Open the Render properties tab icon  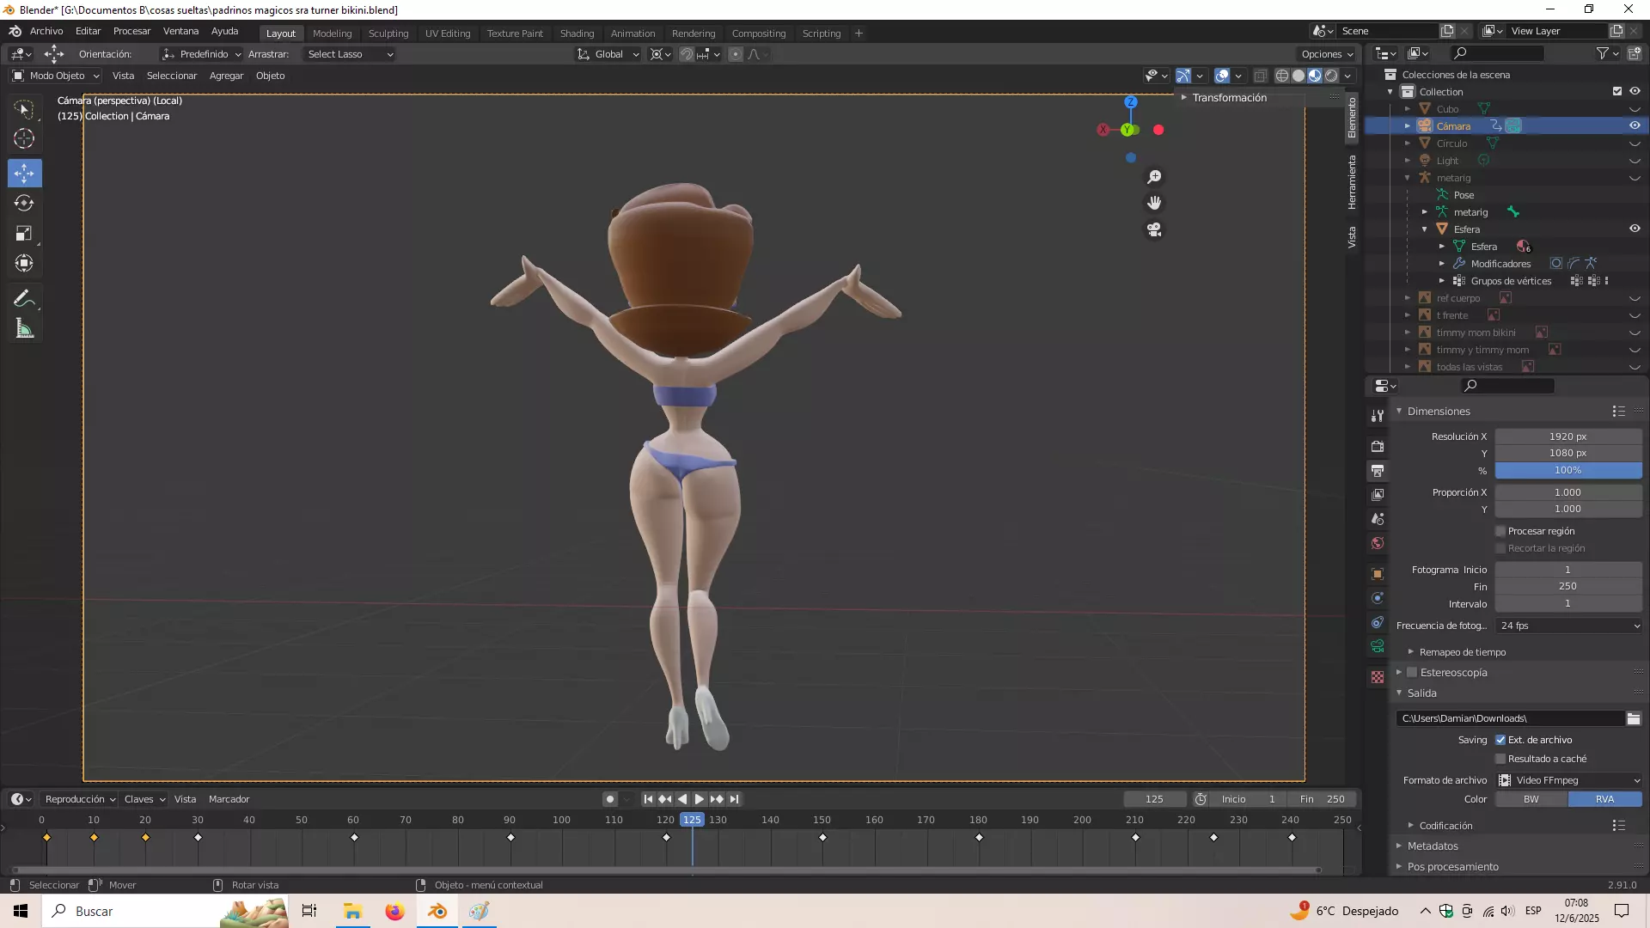pyautogui.click(x=1378, y=447)
